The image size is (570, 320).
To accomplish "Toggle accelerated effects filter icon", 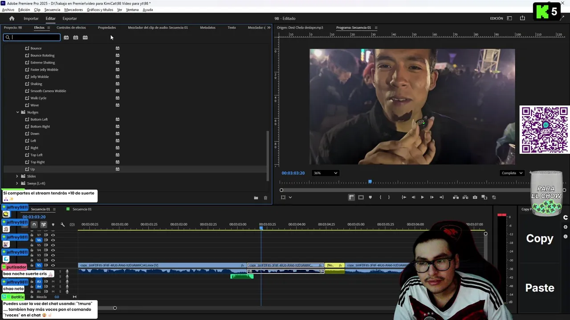I will [66, 37].
